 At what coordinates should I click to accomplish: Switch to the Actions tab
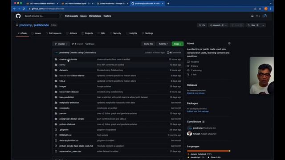pyautogui.click(x=71, y=33)
